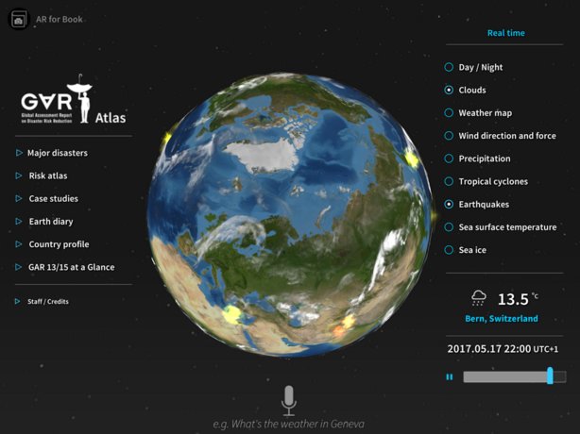Expand Earth diary arrow
The image size is (580, 434).
pyautogui.click(x=19, y=222)
